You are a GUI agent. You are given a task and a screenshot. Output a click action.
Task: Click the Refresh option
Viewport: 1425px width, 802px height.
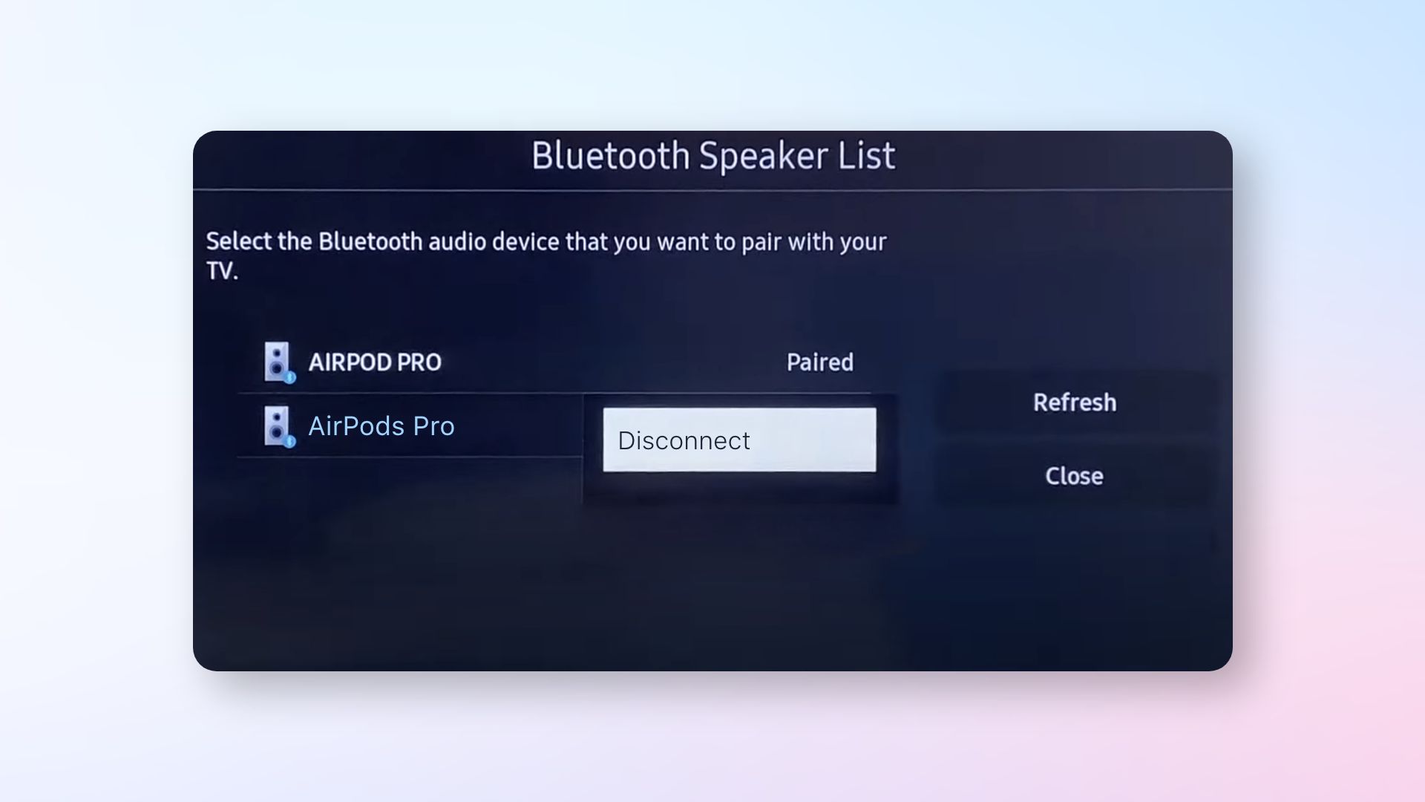1074,402
